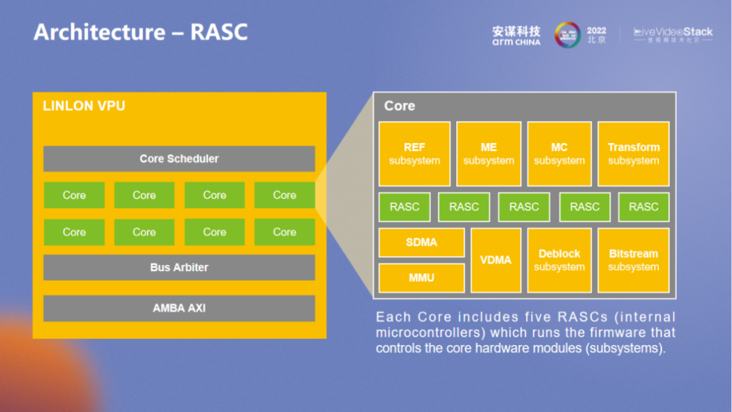Click the colorful circular 2022 conference logo
This screenshot has width=732, height=412.
(x=567, y=35)
